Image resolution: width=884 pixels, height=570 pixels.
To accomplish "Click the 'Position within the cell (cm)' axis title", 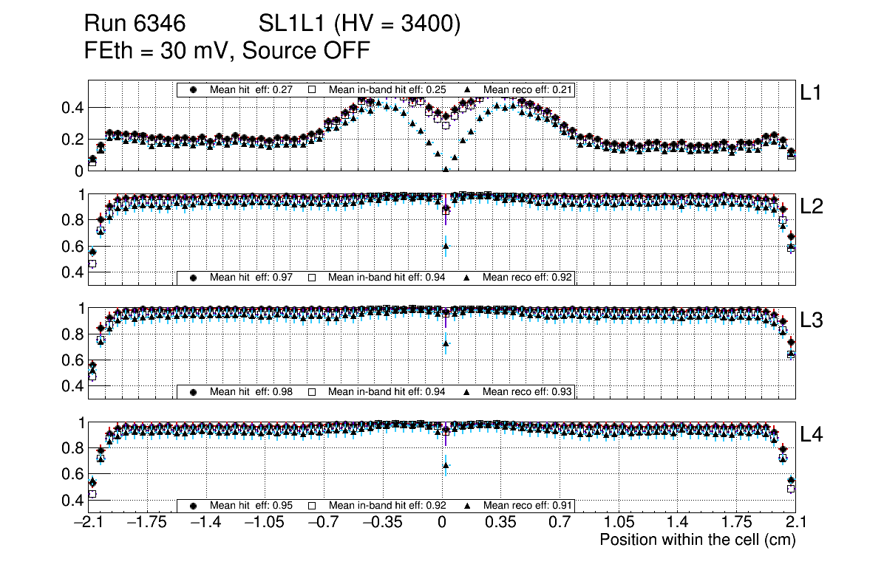I will point(697,540).
